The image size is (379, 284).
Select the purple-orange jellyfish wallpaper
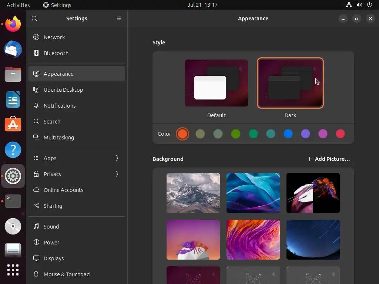tap(193, 240)
